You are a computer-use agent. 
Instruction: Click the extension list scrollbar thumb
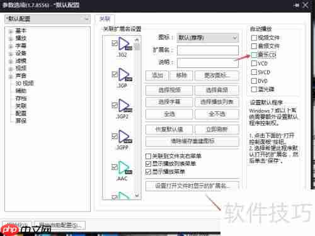pyautogui.click(x=137, y=47)
